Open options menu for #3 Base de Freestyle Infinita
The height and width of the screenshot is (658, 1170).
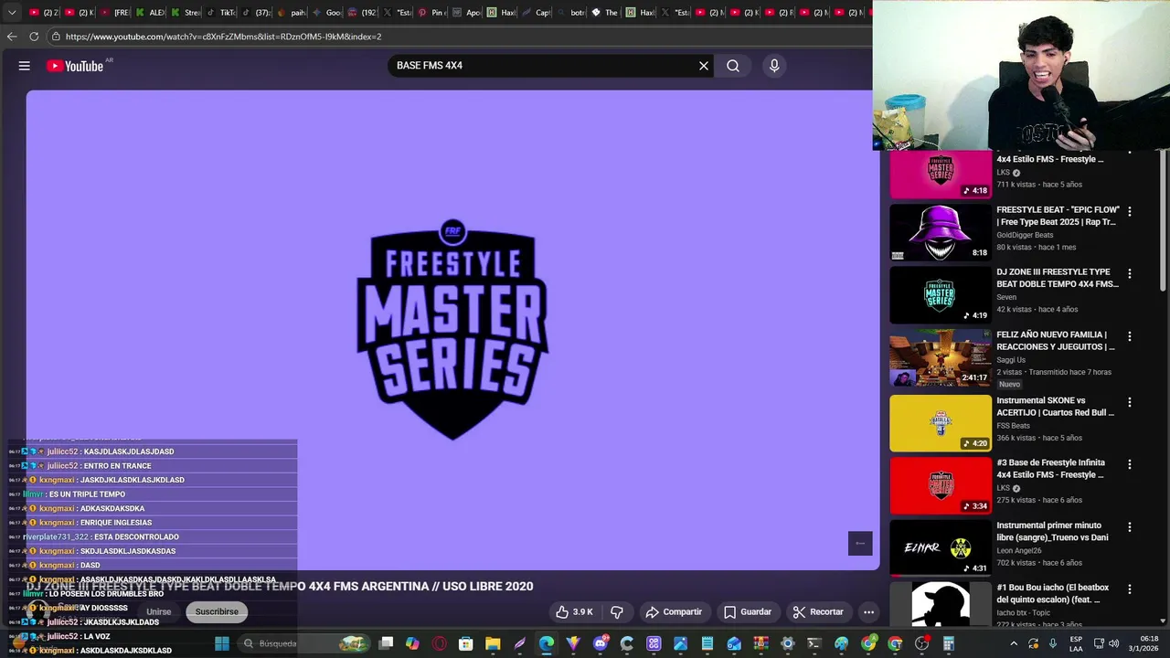[1130, 464]
